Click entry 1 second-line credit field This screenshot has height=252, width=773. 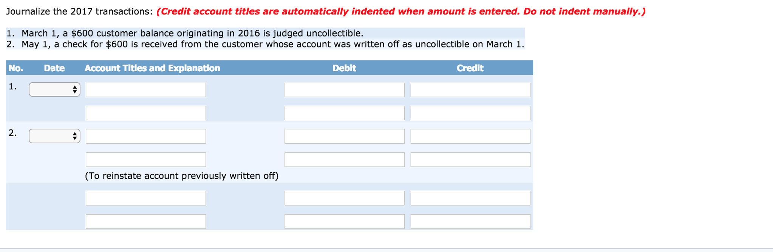470,113
